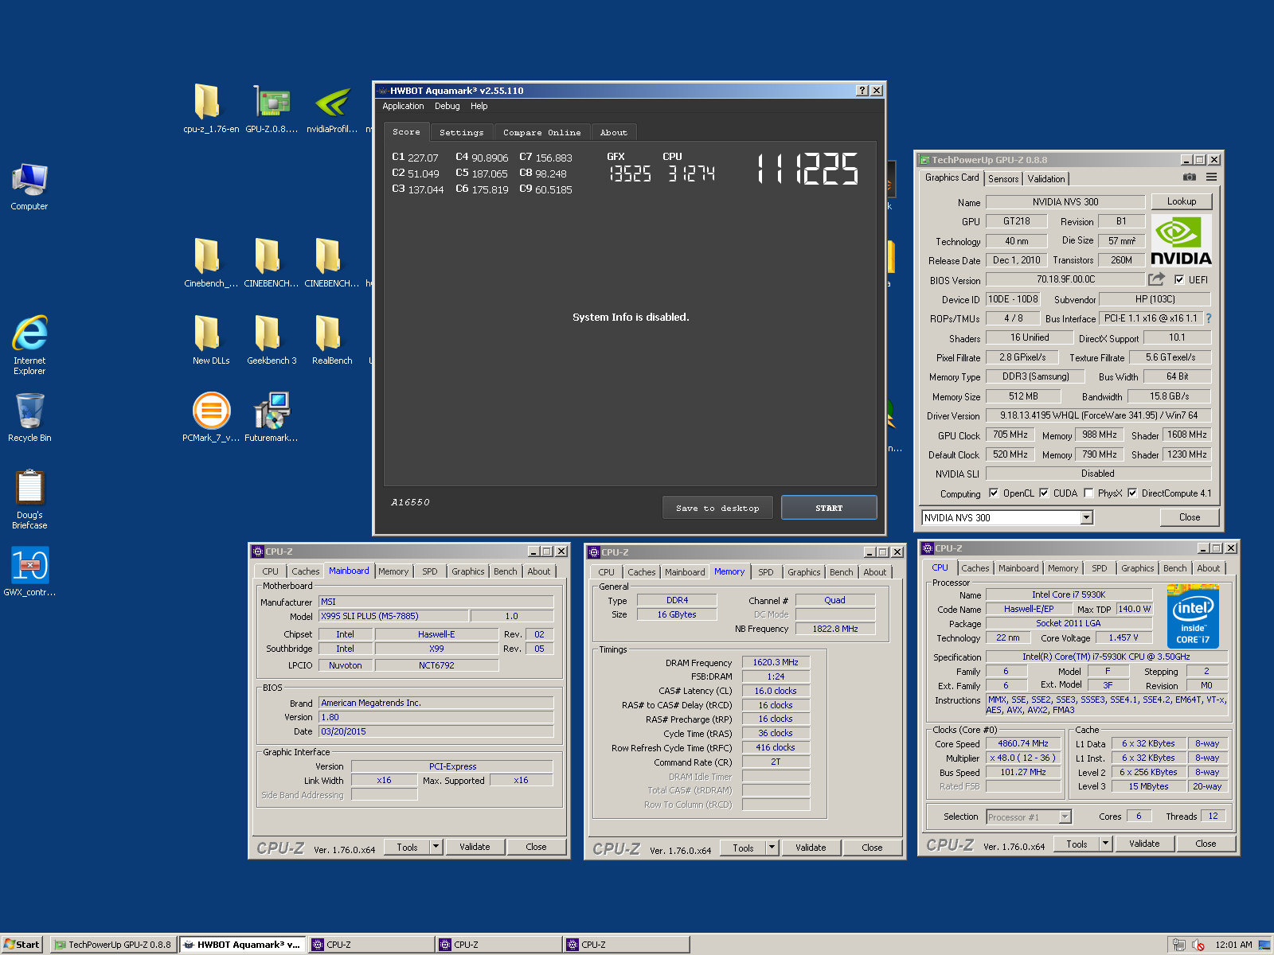The image size is (1274, 955).
Task: Launch Internet Explorer from desktop
Action: (29, 345)
